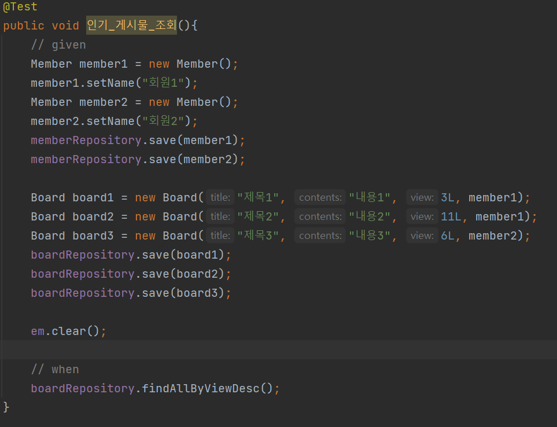
Task: Click the closing brace of the method
Action: (6, 407)
